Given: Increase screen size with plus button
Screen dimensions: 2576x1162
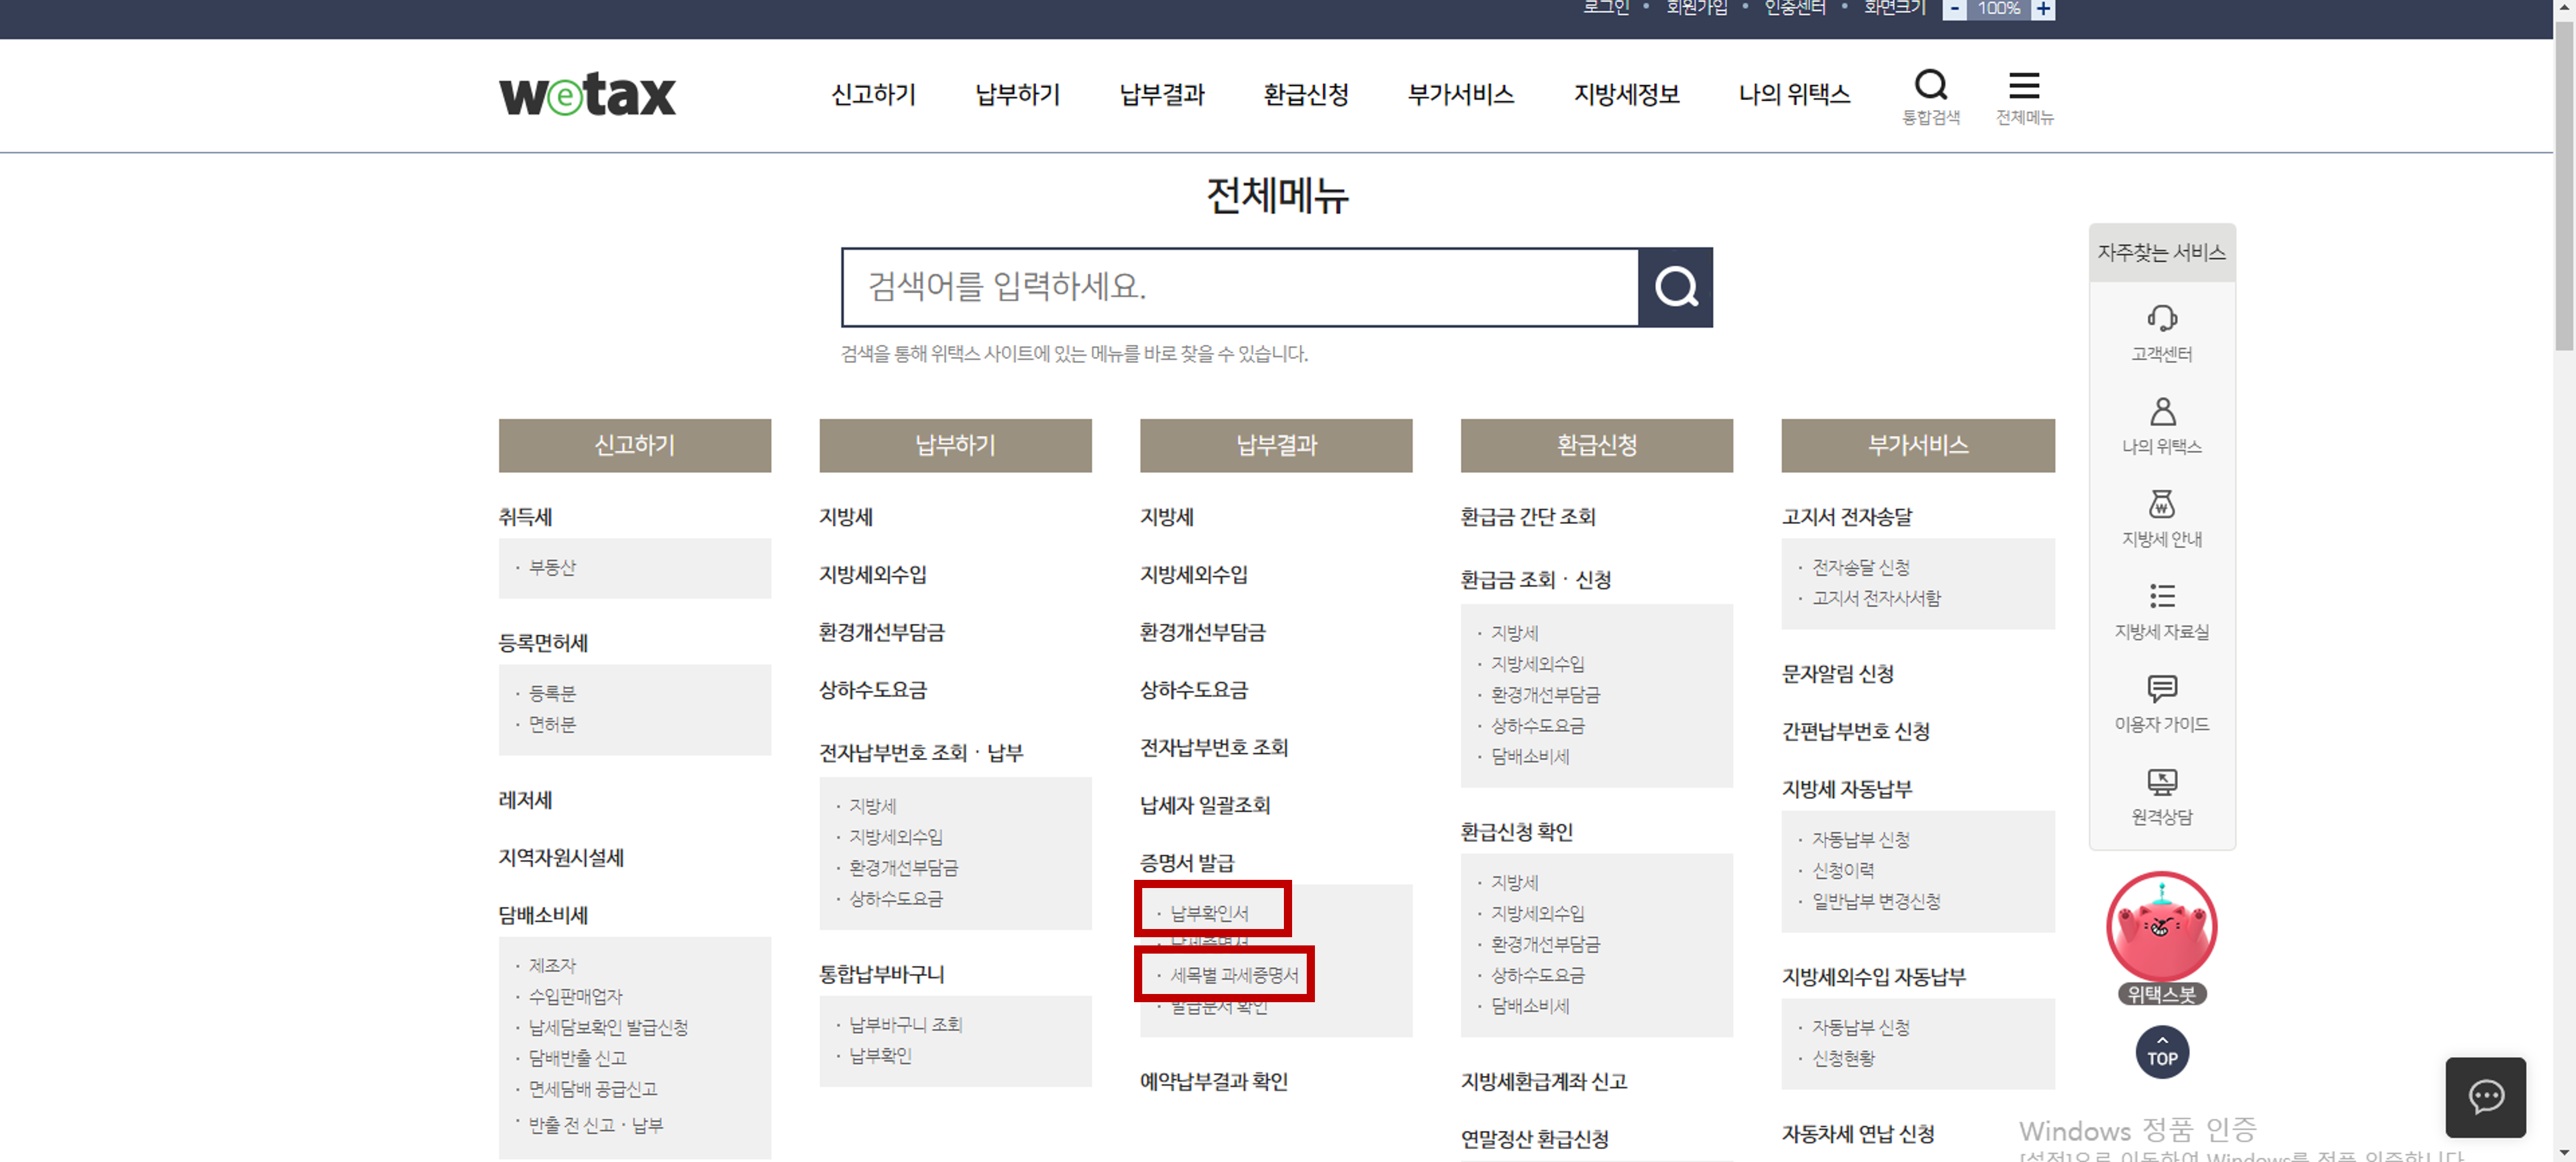Looking at the screenshot, I should (x=2042, y=9).
